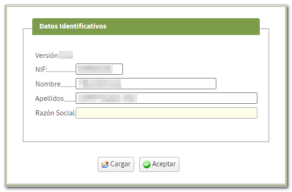
Task: Click the Nombre field label
Action: pos(48,85)
